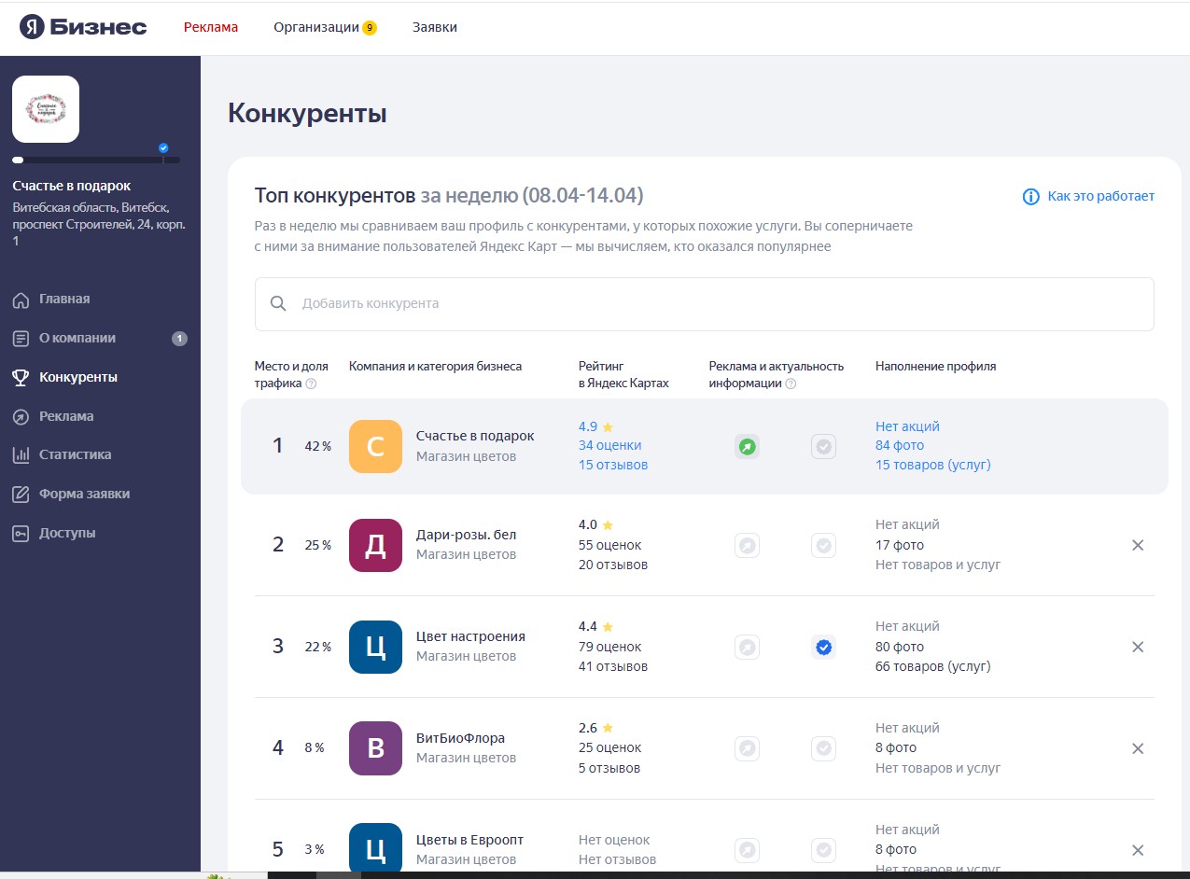The image size is (1190, 879).
Task: Click the verification check icon in Дари-розы row
Action: click(x=823, y=545)
